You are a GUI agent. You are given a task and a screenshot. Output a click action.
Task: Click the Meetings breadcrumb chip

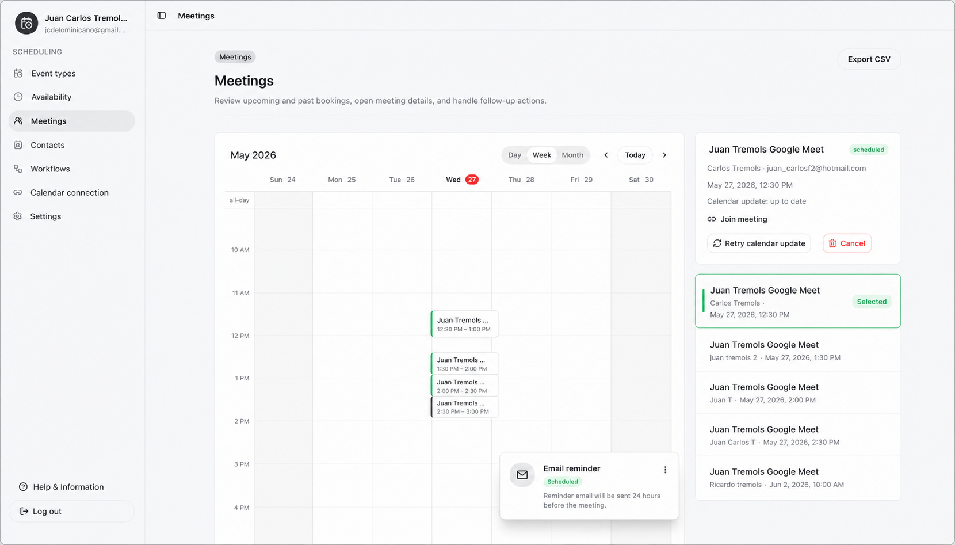pos(235,57)
